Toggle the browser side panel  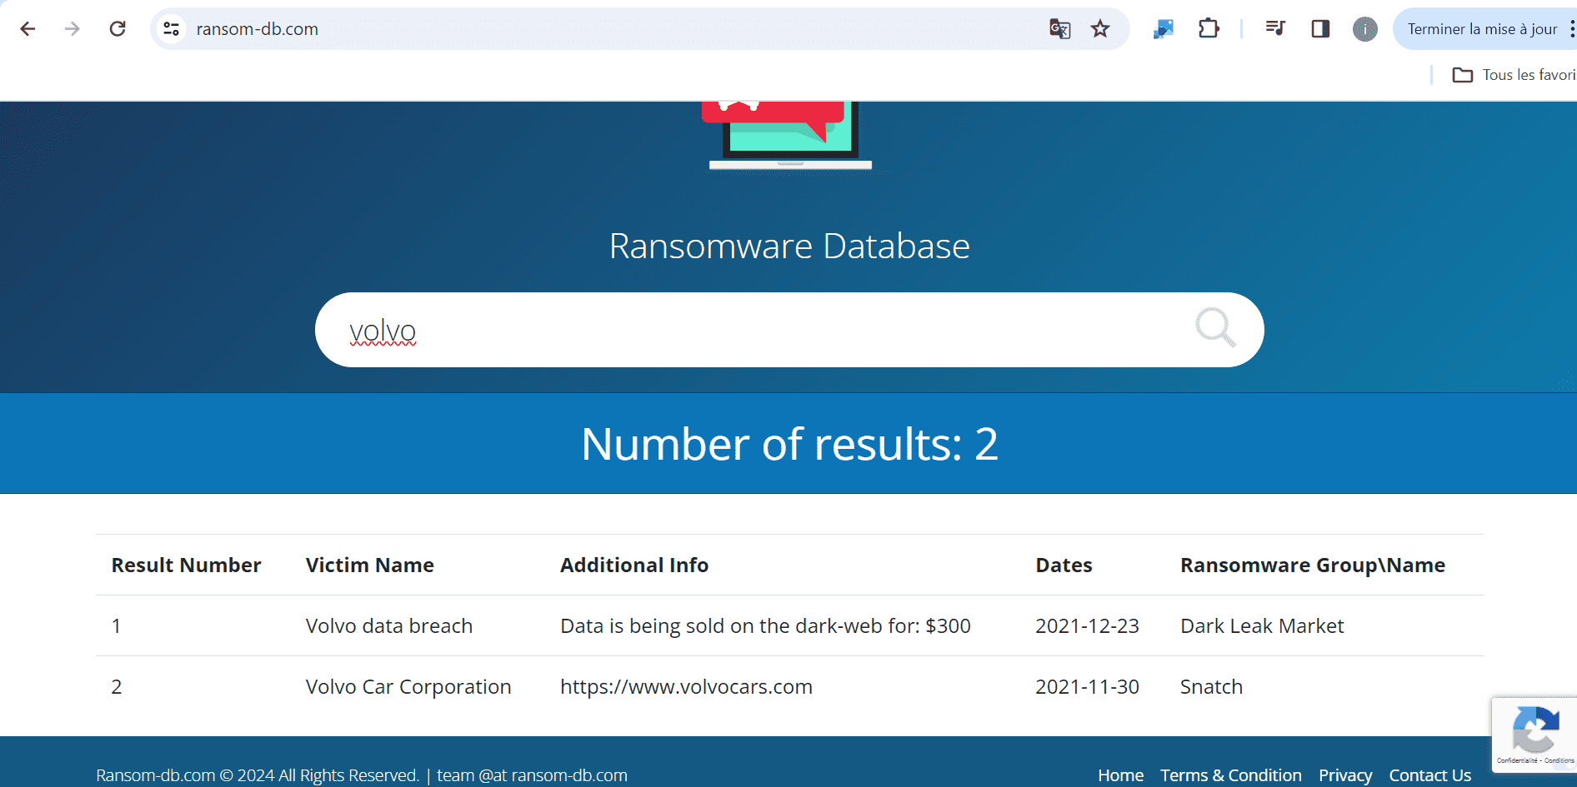tap(1320, 29)
